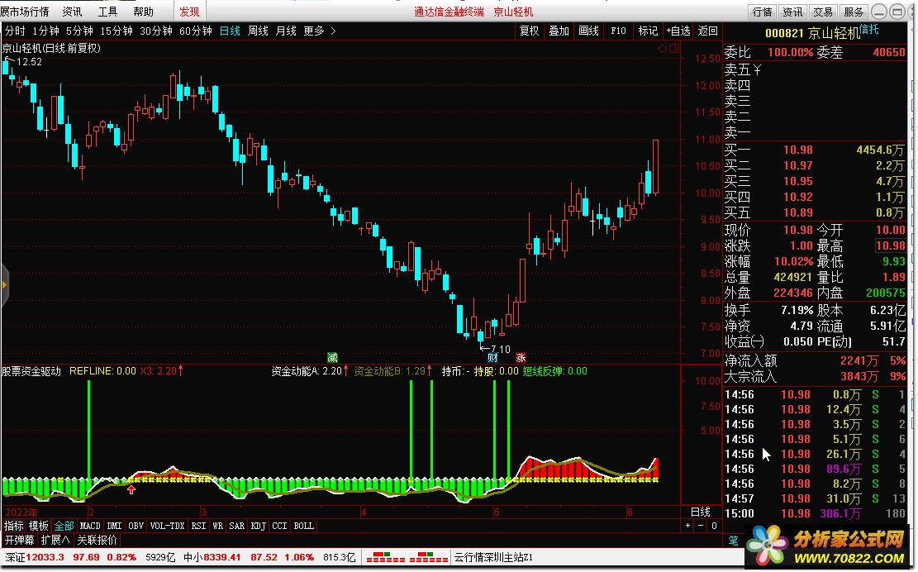Click the red 发现 menu item
The height and width of the screenshot is (572, 918).
click(189, 12)
